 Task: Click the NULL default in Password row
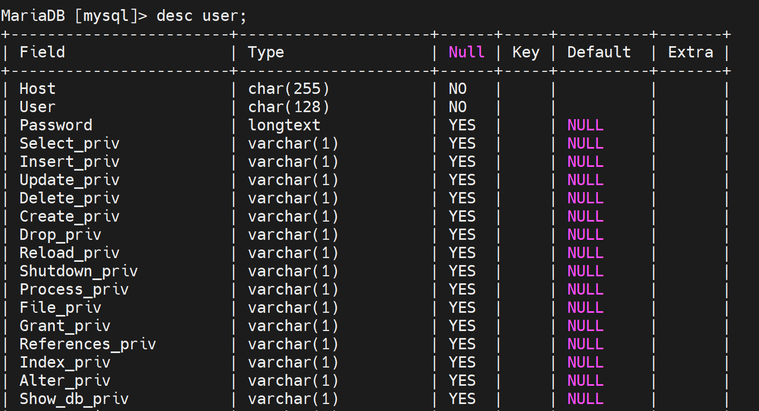(x=585, y=125)
